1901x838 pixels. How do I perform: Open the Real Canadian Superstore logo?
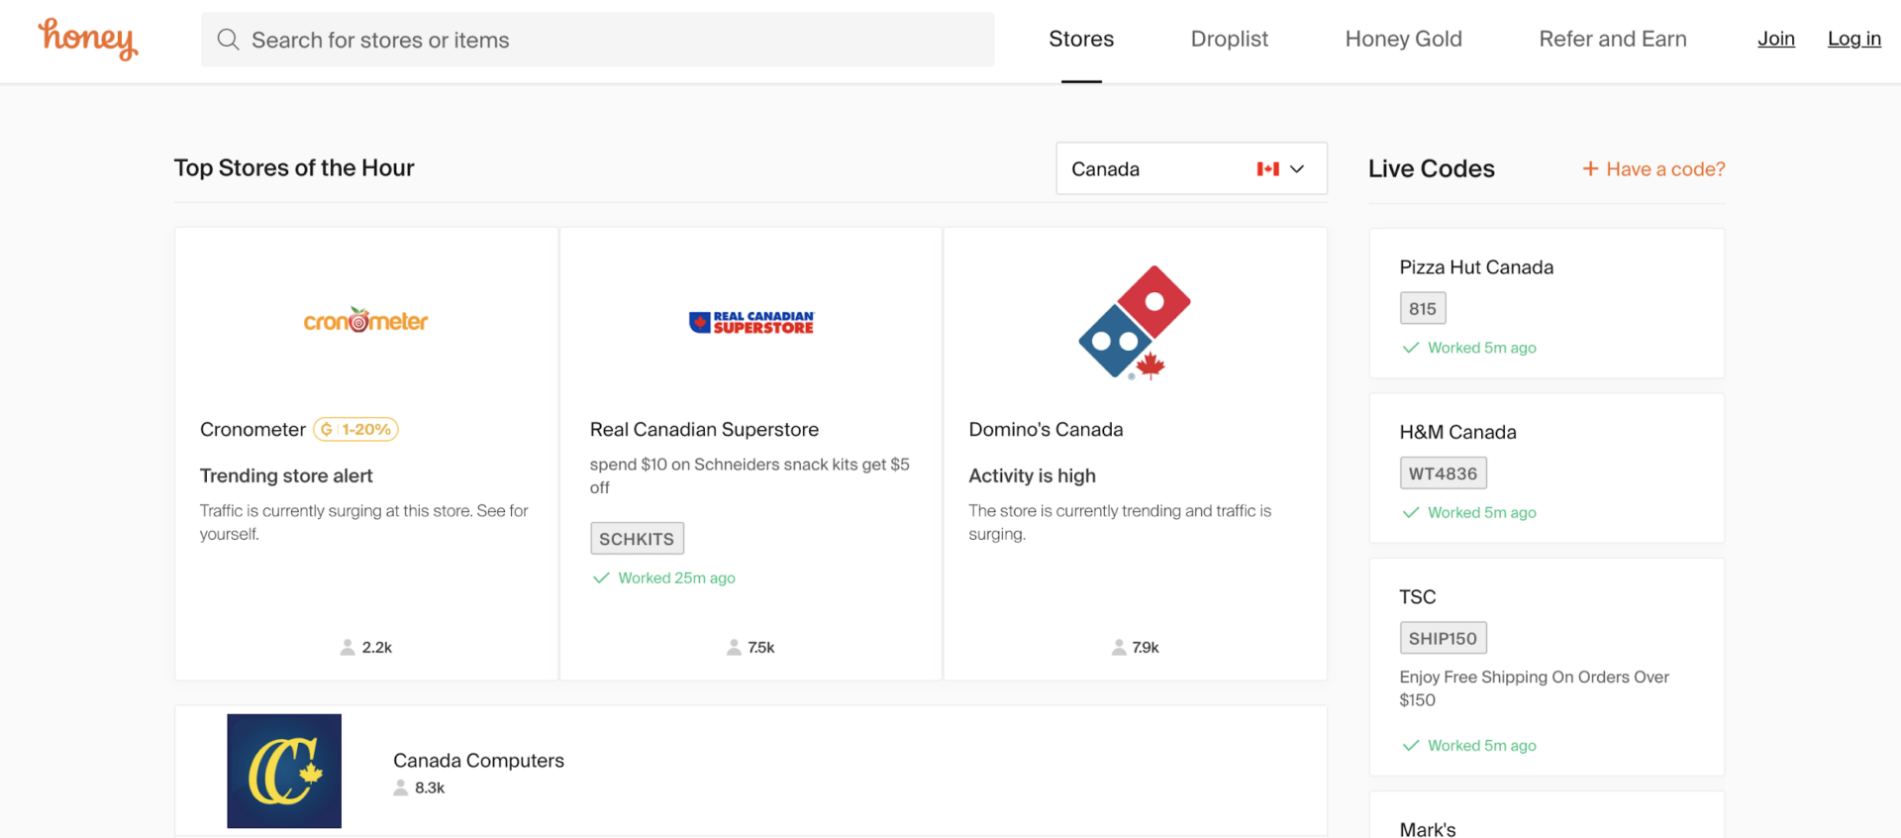pyautogui.click(x=751, y=322)
